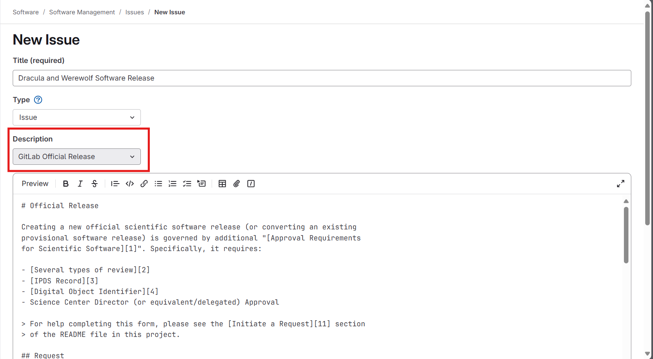
Task: Open Type help question mark icon
Action: point(38,100)
